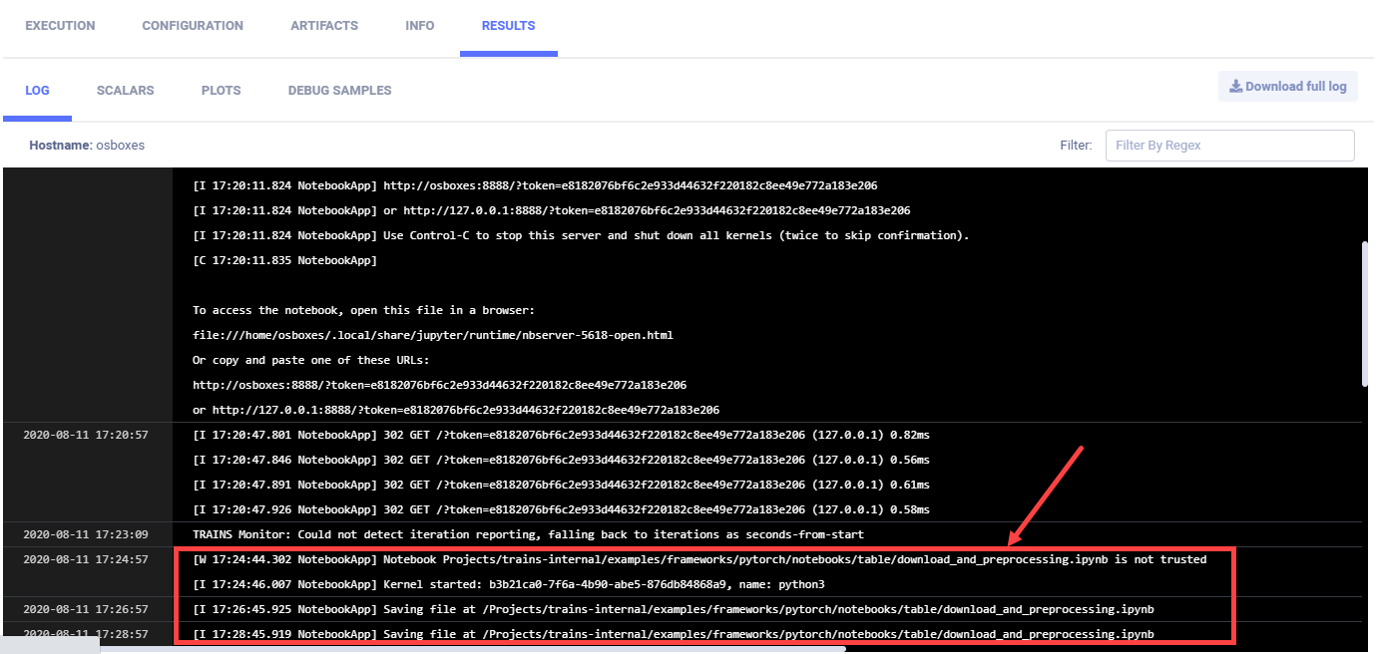Click the 'Use Control-C to stop' line

click(x=581, y=235)
